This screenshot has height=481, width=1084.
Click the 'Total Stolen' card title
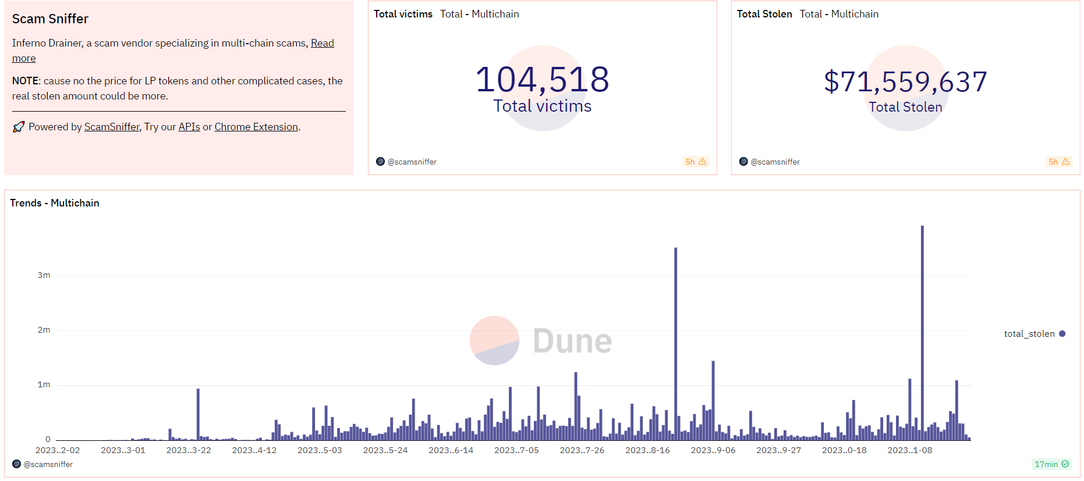764,14
